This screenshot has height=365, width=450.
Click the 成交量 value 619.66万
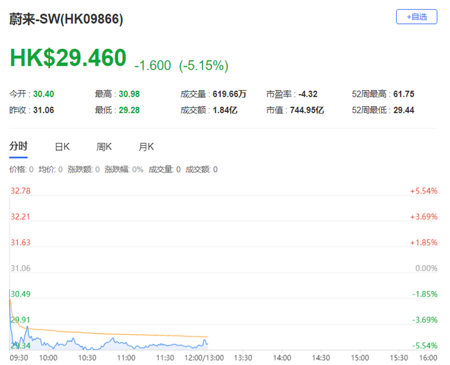click(230, 94)
